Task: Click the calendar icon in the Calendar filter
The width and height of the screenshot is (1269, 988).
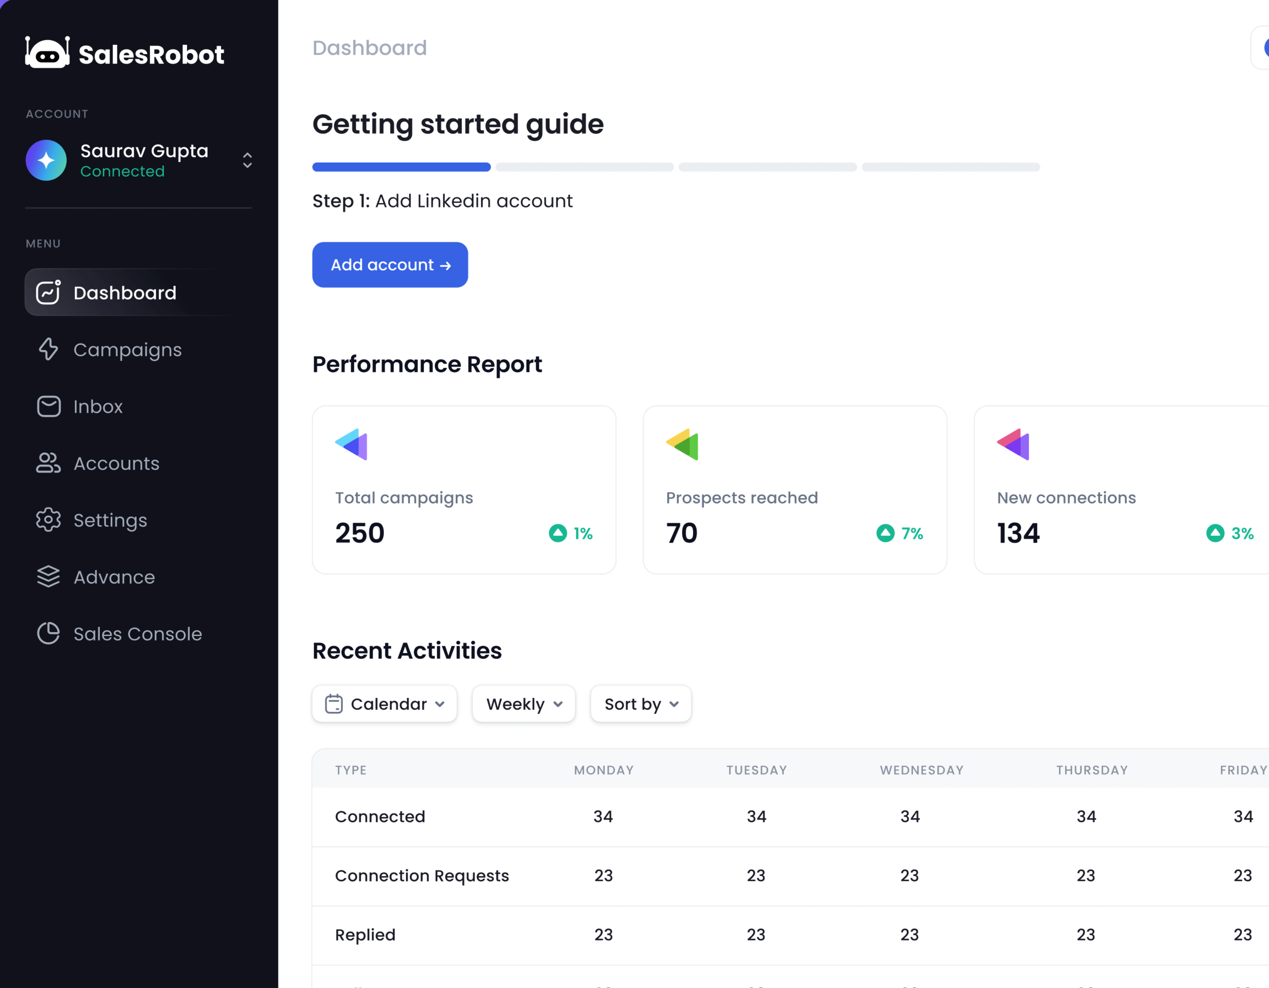Action: 334,703
